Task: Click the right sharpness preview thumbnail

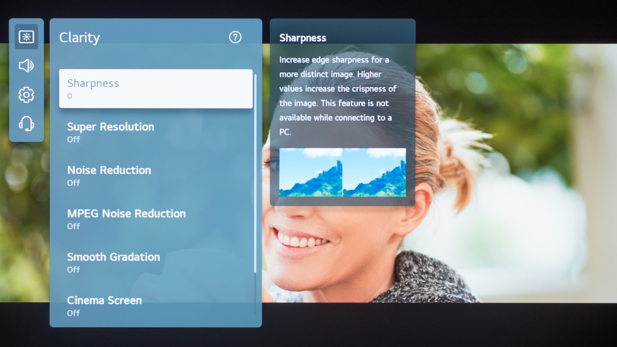Action: coord(375,172)
